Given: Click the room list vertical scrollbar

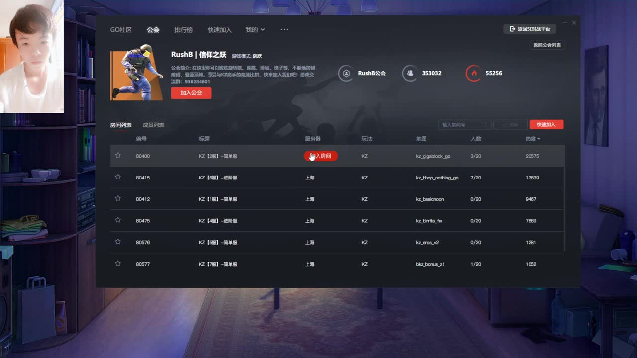Looking at the screenshot, I should pyautogui.click(x=565, y=198).
